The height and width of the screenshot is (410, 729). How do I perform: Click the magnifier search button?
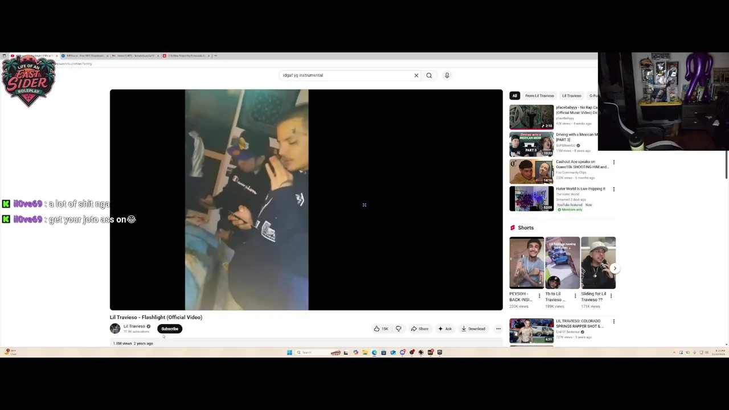[429, 75]
